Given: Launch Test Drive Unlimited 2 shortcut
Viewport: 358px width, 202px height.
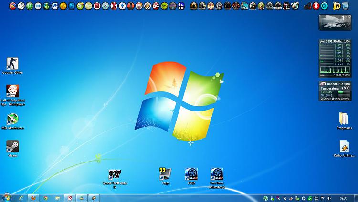Looking at the screenshot, I should [x=217, y=178].
